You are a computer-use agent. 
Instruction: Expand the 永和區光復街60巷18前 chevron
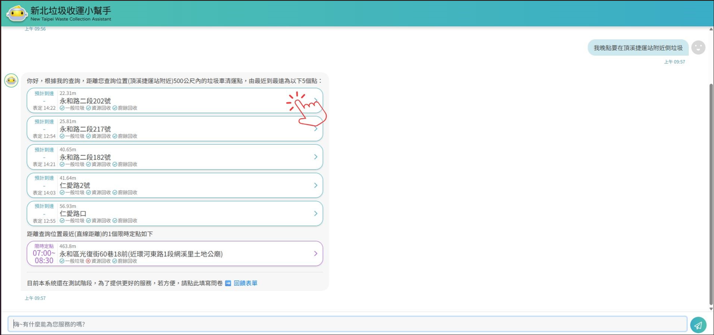(316, 254)
